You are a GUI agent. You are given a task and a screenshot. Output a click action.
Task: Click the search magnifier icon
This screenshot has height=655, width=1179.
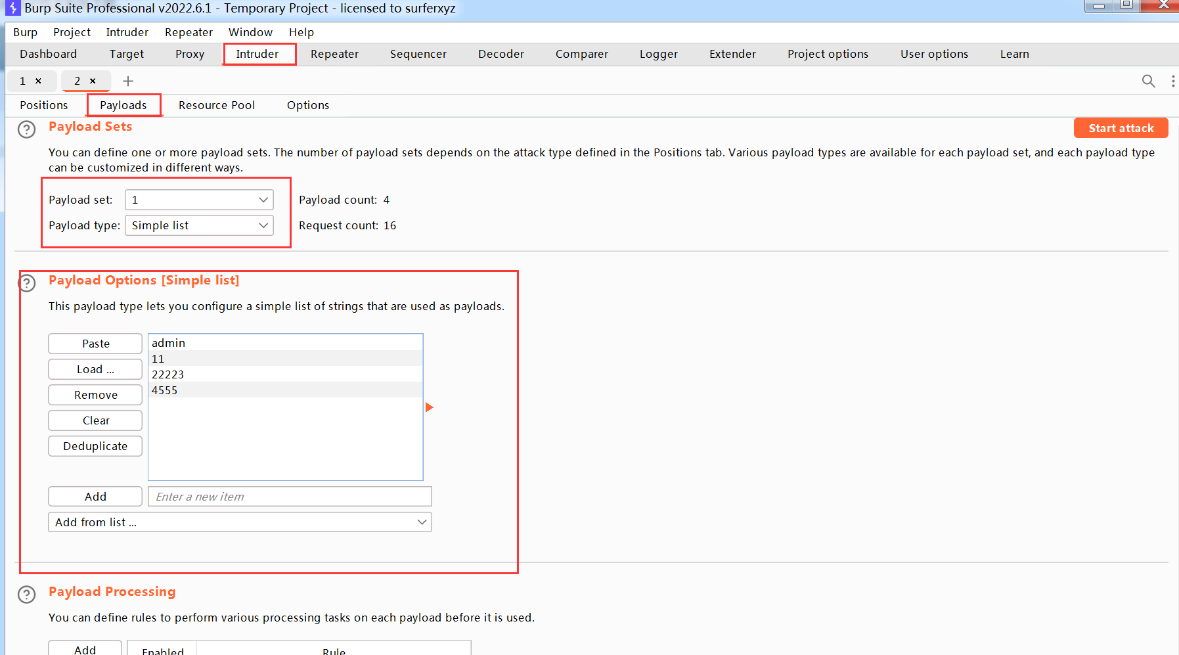(1148, 81)
